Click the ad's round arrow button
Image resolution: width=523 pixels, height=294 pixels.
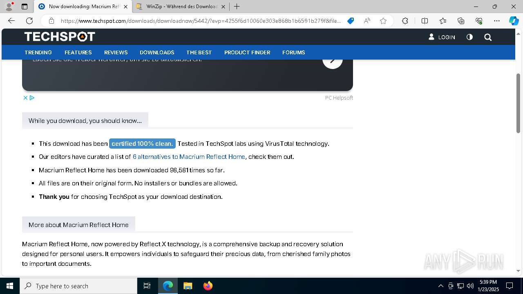[332, 62]
